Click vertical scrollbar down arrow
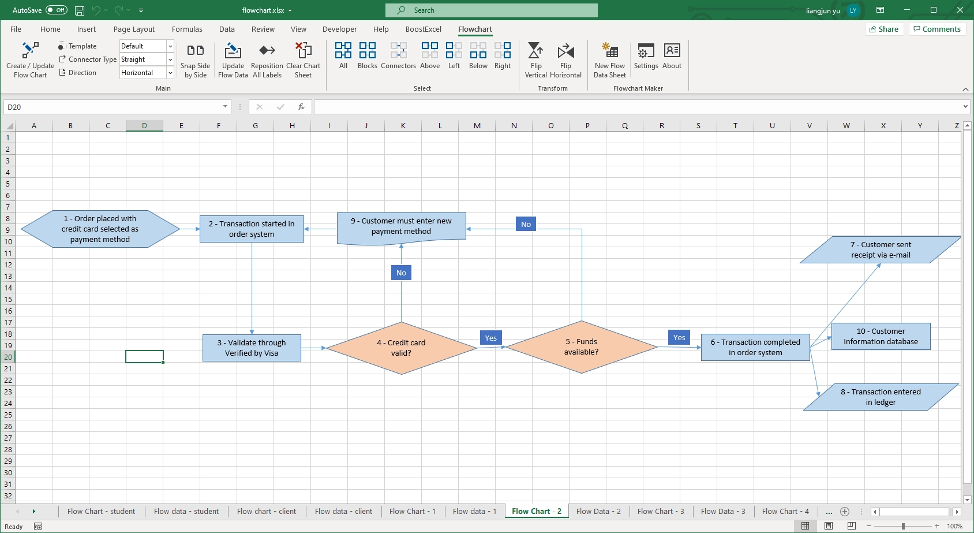The height and width of the screenshot is (533, 974). click(968, 500)
